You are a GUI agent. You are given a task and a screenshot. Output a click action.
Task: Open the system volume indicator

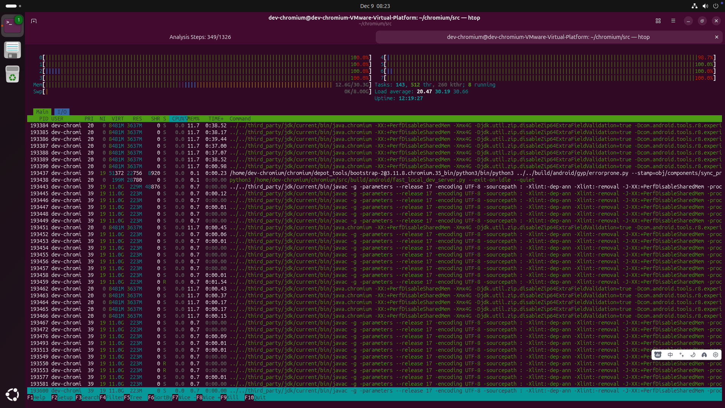705,6
